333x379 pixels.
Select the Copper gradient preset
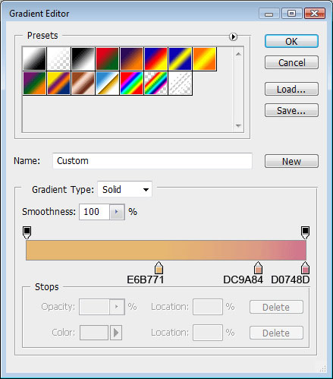pos(83,83)
